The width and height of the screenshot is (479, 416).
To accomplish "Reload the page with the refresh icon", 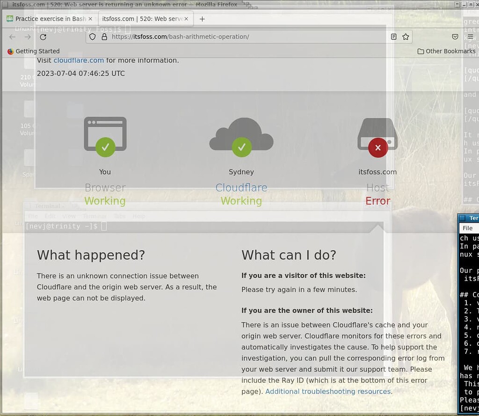I will pos(43,37).
